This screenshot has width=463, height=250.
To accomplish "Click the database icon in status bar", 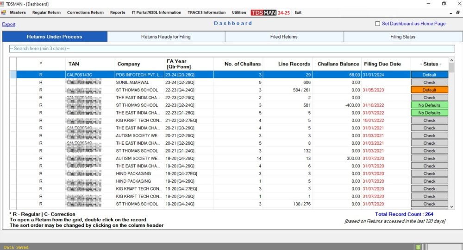I will tap(418, 247).
